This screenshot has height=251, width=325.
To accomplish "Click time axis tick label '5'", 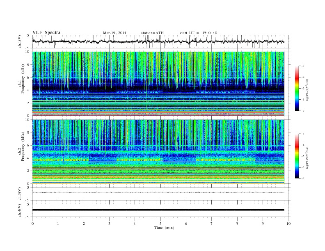I will click(x=160, y=224).
